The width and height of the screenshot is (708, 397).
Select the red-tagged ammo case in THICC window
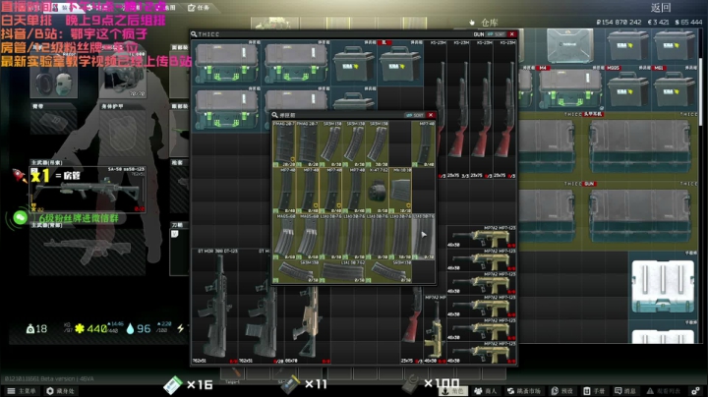(400, 63)
